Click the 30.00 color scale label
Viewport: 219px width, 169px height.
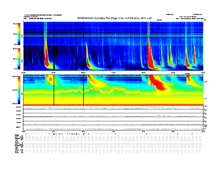tap(15, 59)
